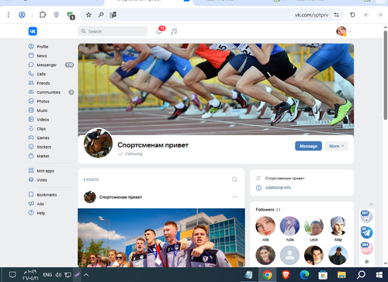Click the ENG language indicator
The image size is (388, 282).
click(47, 275)
